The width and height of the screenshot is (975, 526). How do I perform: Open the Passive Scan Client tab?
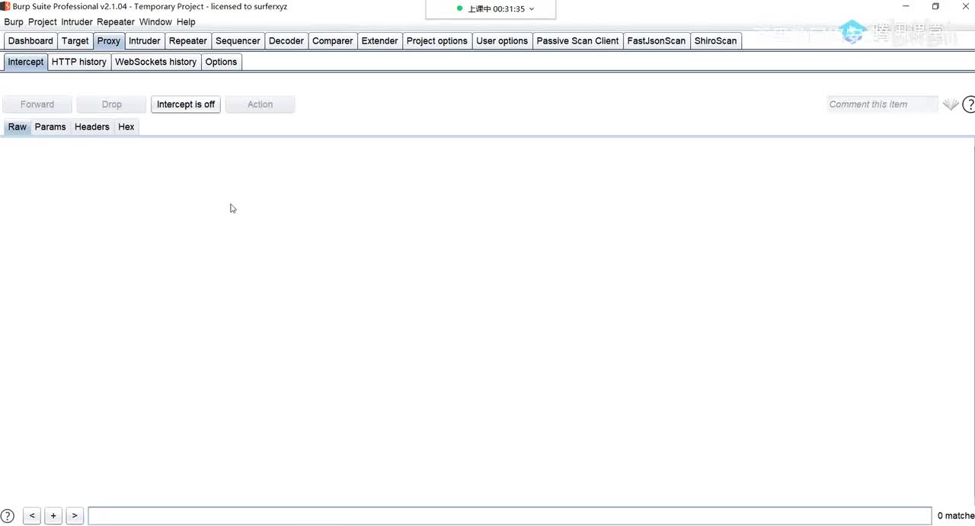(x=578, y=41)
